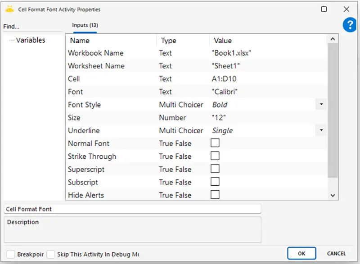Click the Text type cell for Worksheet Name
The width and height of the screenshot is (360, 264).
click(x=165, y=66)
